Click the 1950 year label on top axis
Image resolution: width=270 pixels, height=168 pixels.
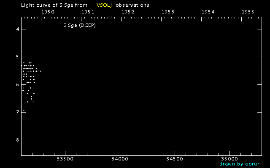click(48, 12)
